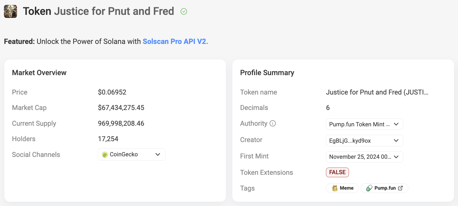The image size is (458, 206).
Task: Click the Meme tag label
Action: (x=347, y=188)
